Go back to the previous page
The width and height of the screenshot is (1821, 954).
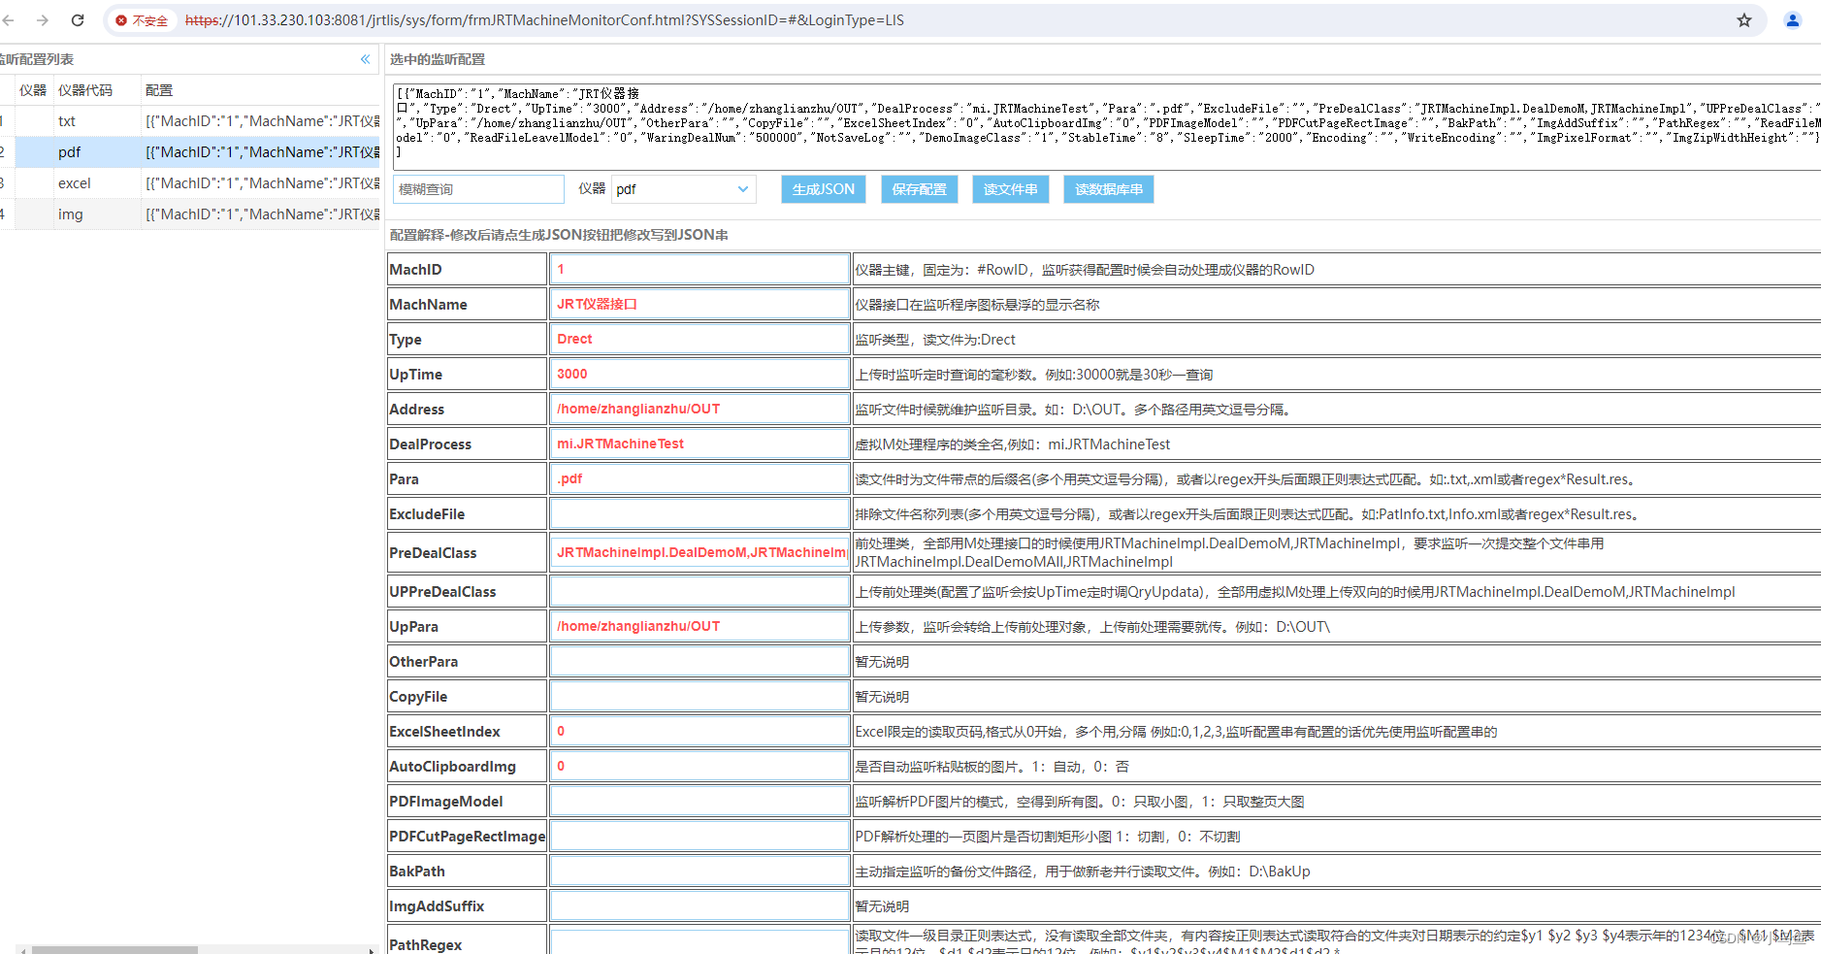click(x=9, y=20)
